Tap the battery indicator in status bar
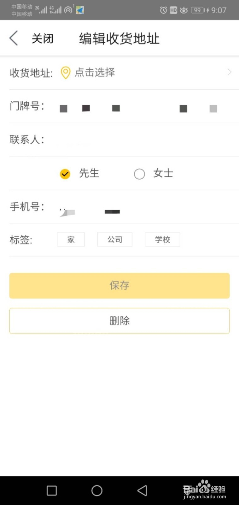Screen dimensions: 239x505 coord(198,10)
